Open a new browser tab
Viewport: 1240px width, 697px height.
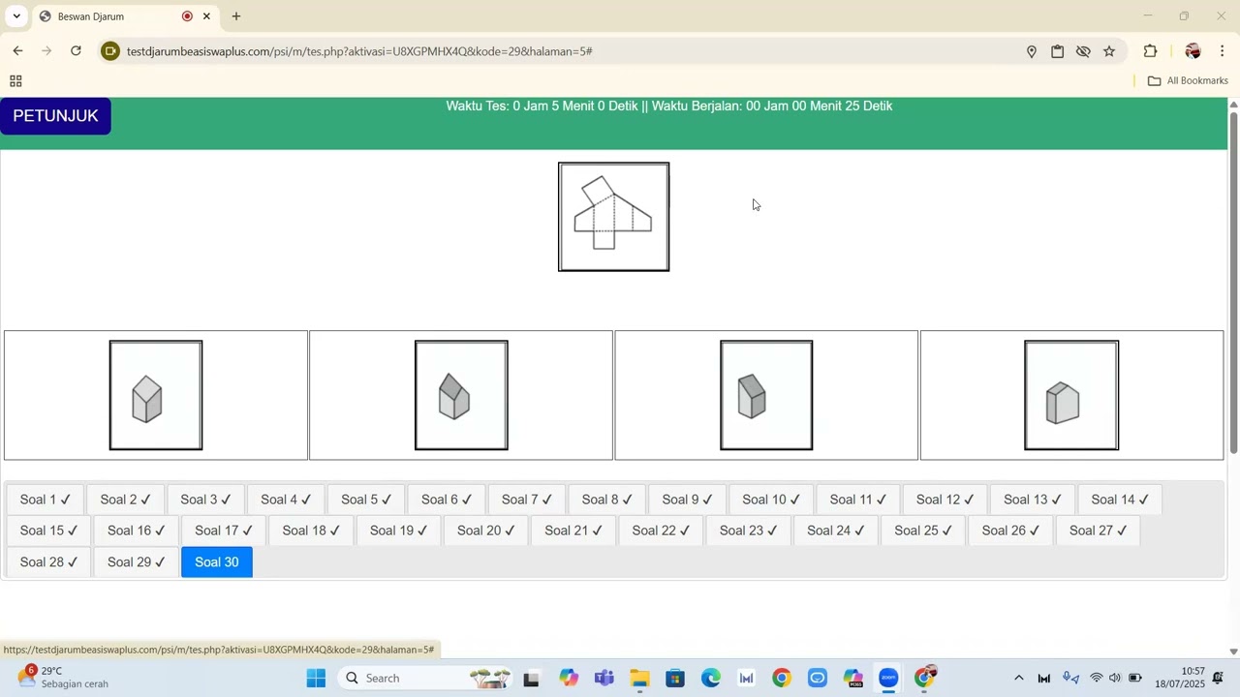tap(236, 16)
